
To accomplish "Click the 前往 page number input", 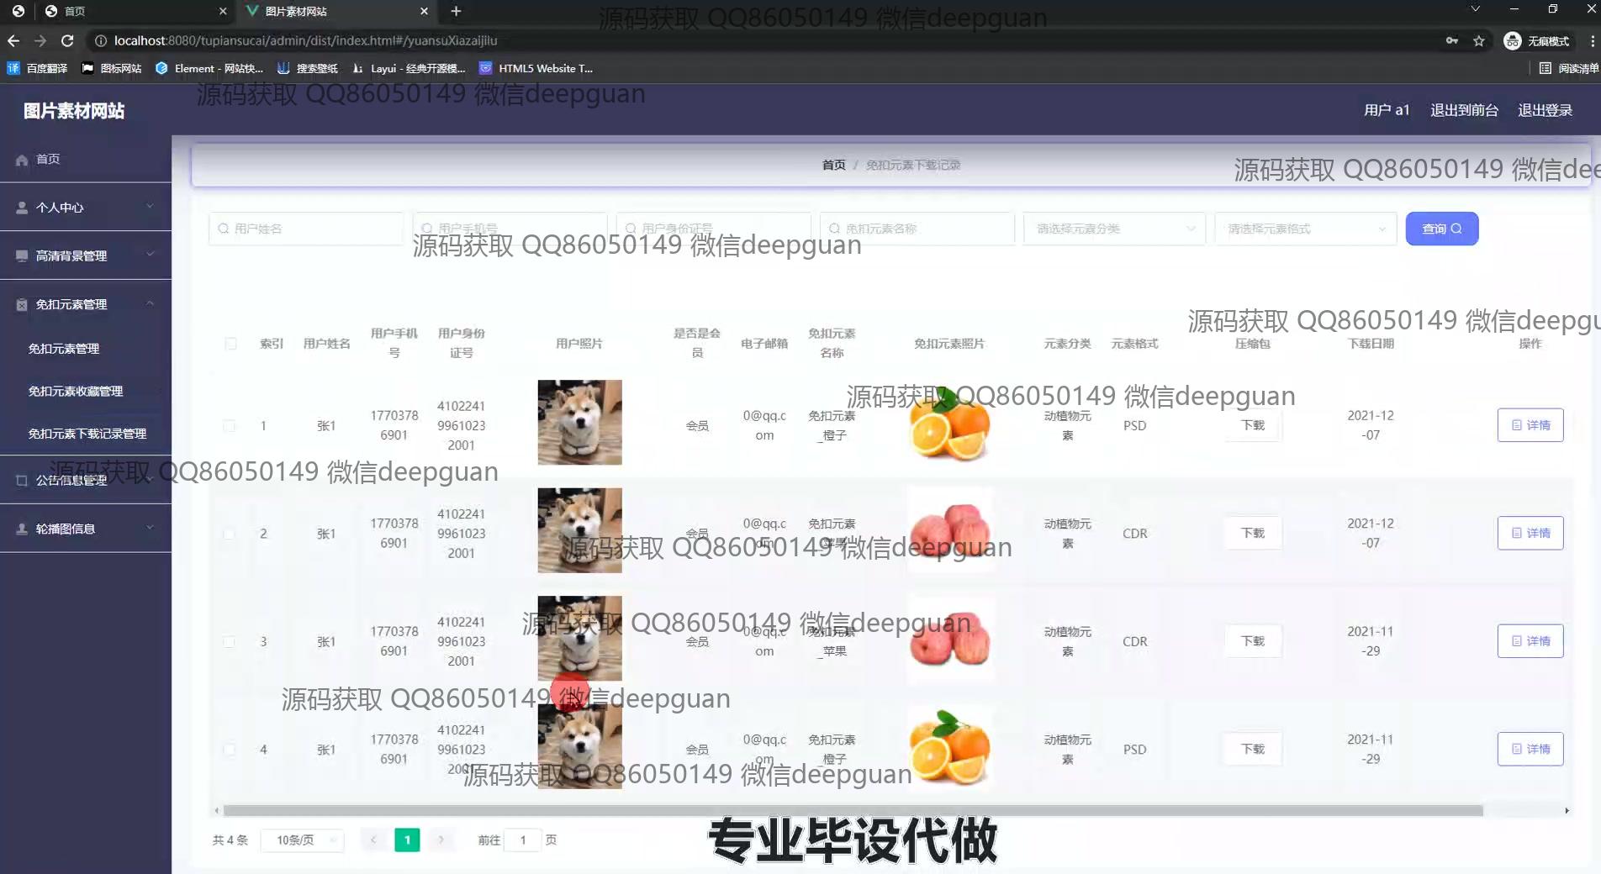I will (522, 840).
